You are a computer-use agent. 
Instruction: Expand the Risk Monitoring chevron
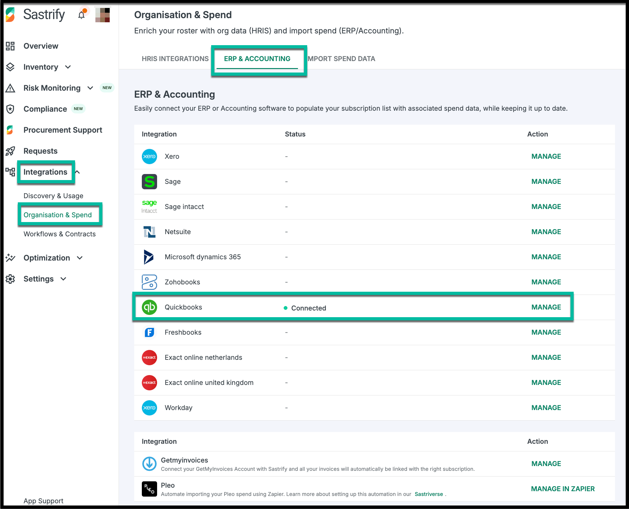(90, 88)
